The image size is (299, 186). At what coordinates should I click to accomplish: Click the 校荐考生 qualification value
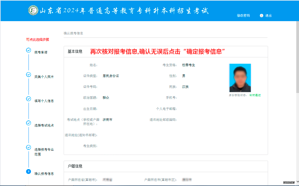click(188, 65)
